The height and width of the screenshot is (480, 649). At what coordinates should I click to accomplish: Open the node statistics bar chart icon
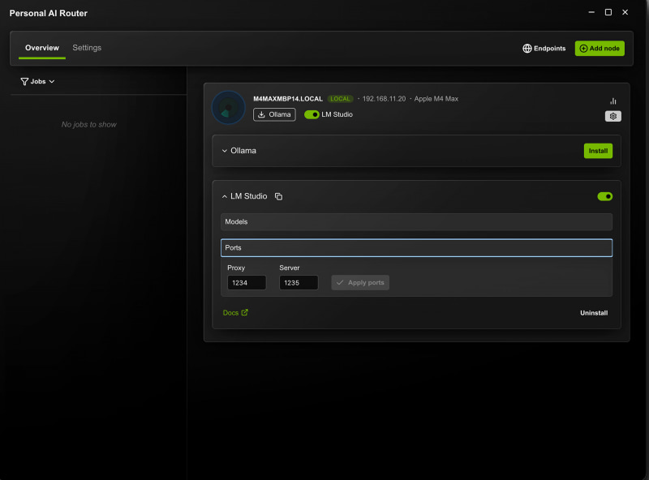point(613,101)
